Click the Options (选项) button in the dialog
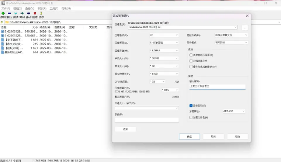This screenshot has height=162, width=281. [x=126, y=129]
